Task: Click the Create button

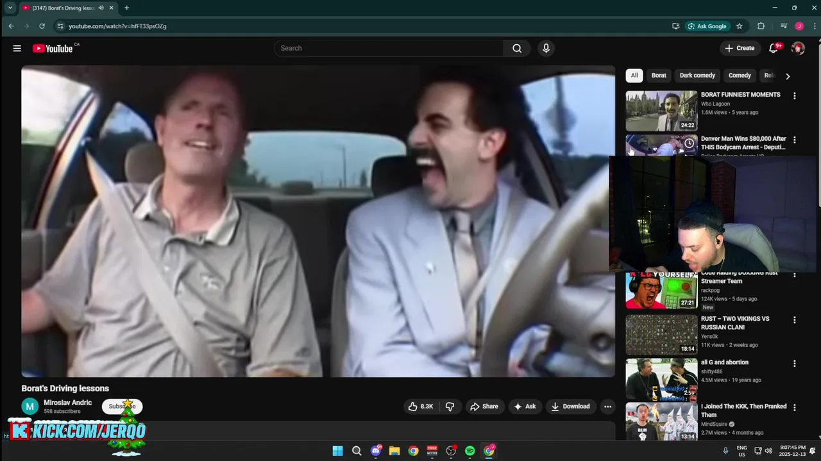Action: tap(740, 48)
